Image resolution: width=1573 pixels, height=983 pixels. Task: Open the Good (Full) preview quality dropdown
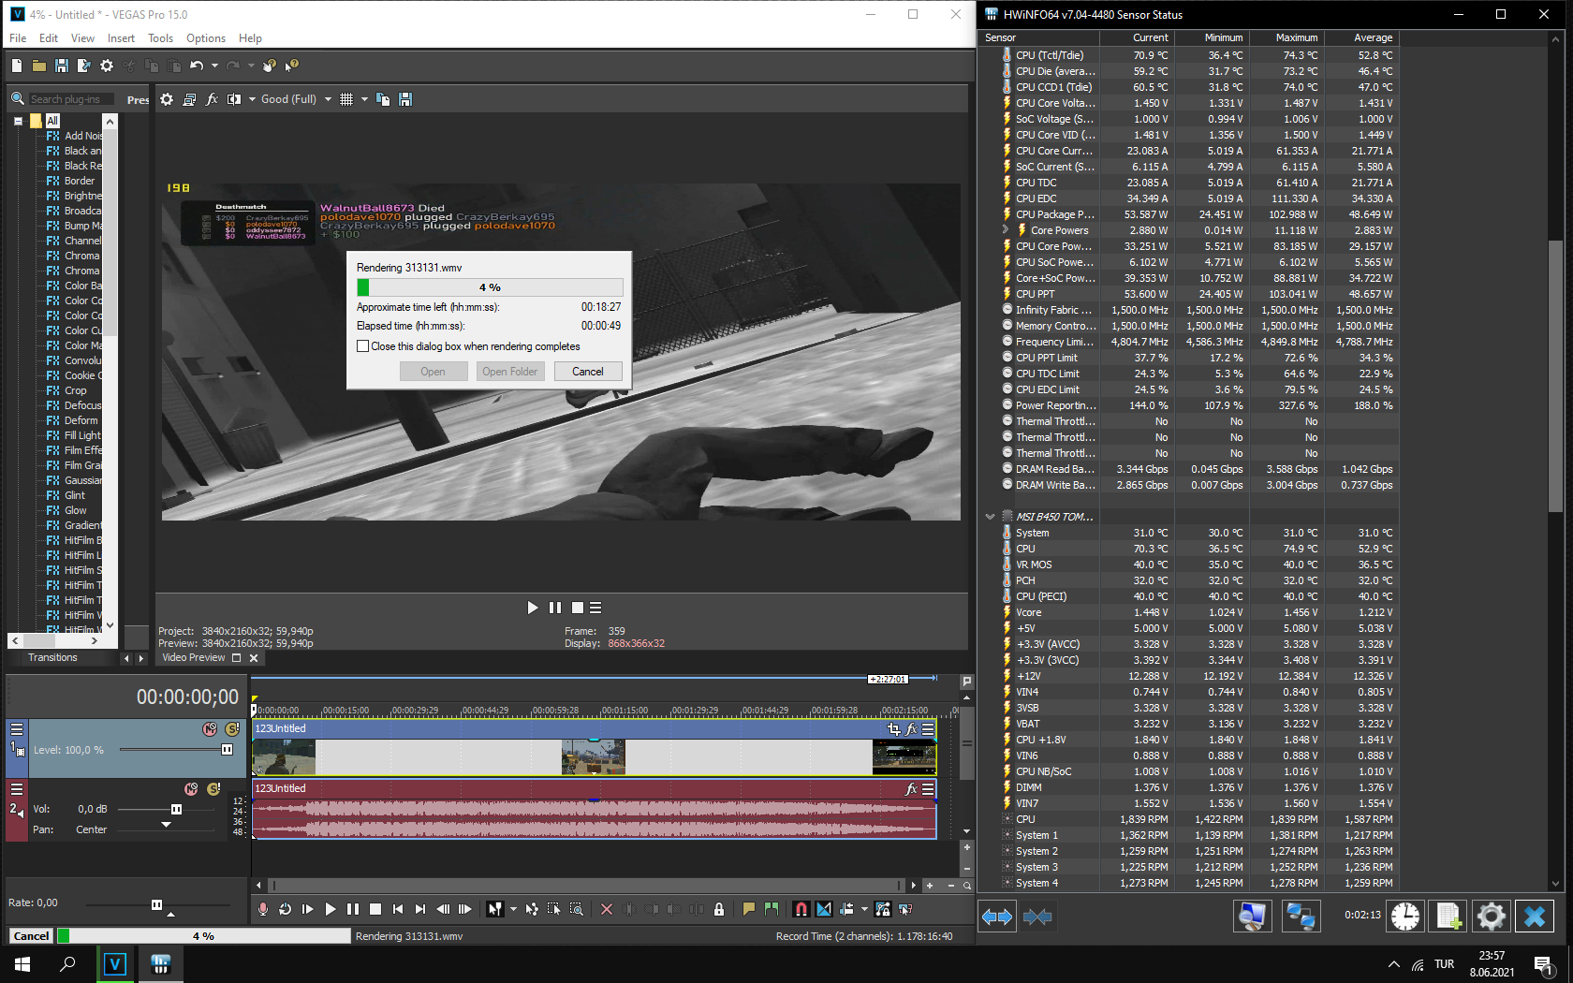point(328,99)
